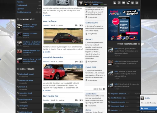Click the red Mini car image in Auto Club Revolution

click(x=63, y=72)
